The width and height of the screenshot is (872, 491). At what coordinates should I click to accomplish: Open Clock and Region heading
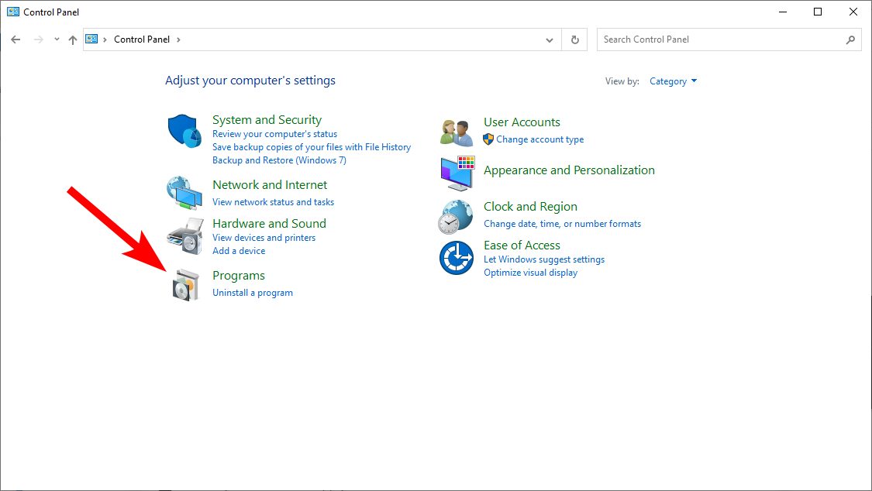pos(530,207)
